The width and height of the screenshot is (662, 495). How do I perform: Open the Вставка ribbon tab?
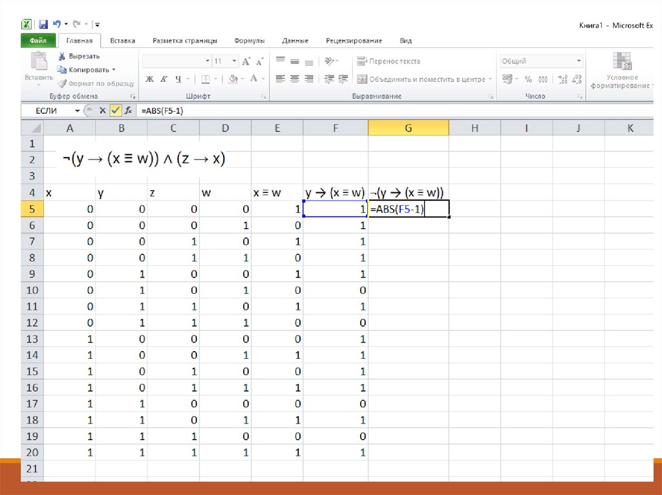[x=122, y=41]
